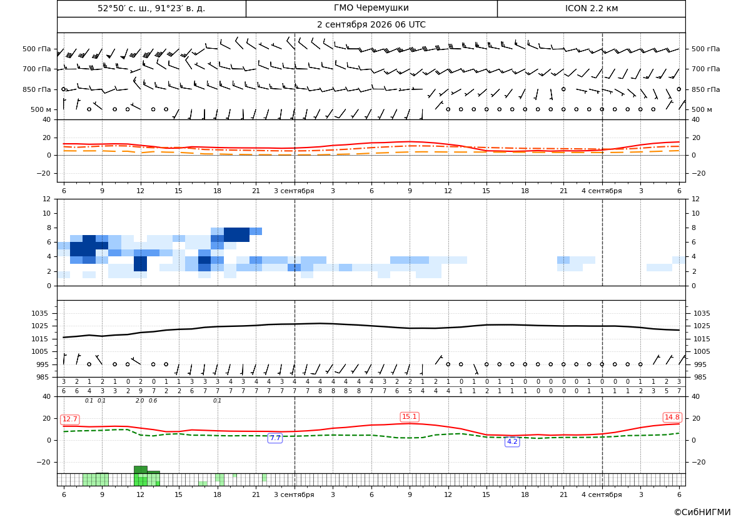Click the ©СибНИГМИ copyright text
The height and width of the screenshot is (517, 731).
pyautogui.click(x=702, y=512)
